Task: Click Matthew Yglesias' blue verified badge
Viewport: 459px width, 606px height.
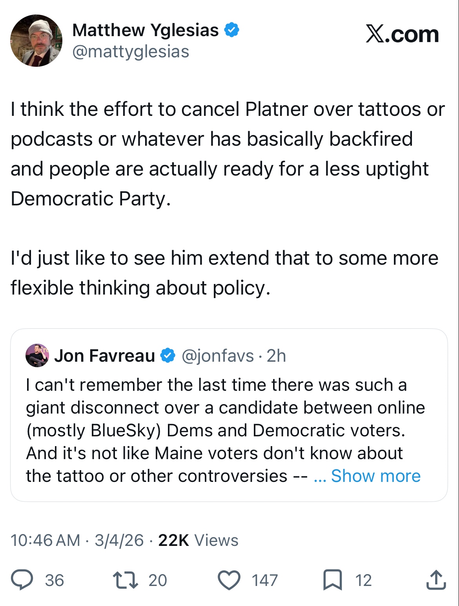Action: (231, 30)
